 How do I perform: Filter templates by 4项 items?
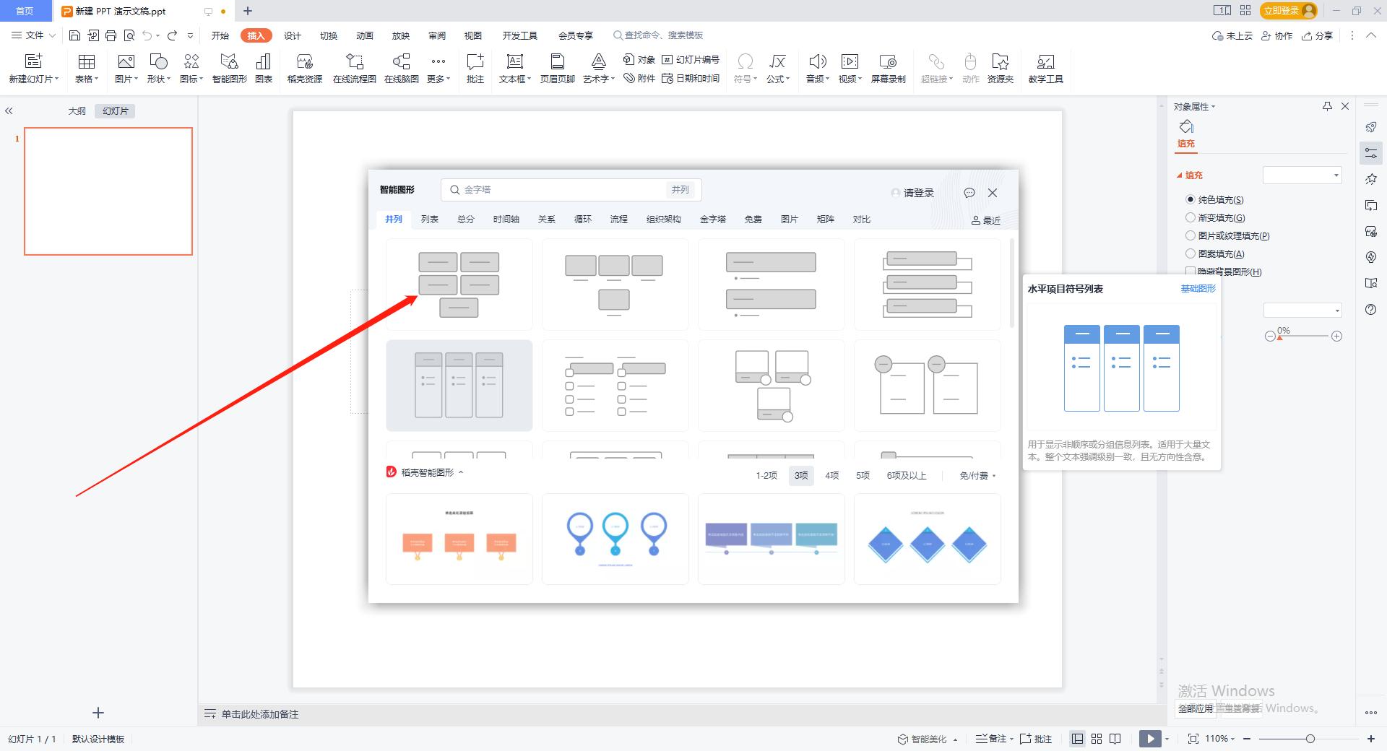(x=832, y=475)
